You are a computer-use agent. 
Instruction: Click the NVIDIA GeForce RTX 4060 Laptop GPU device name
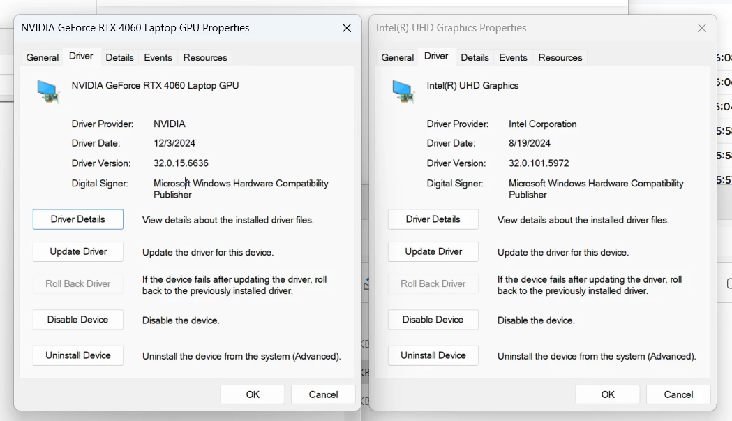point(155,85)
